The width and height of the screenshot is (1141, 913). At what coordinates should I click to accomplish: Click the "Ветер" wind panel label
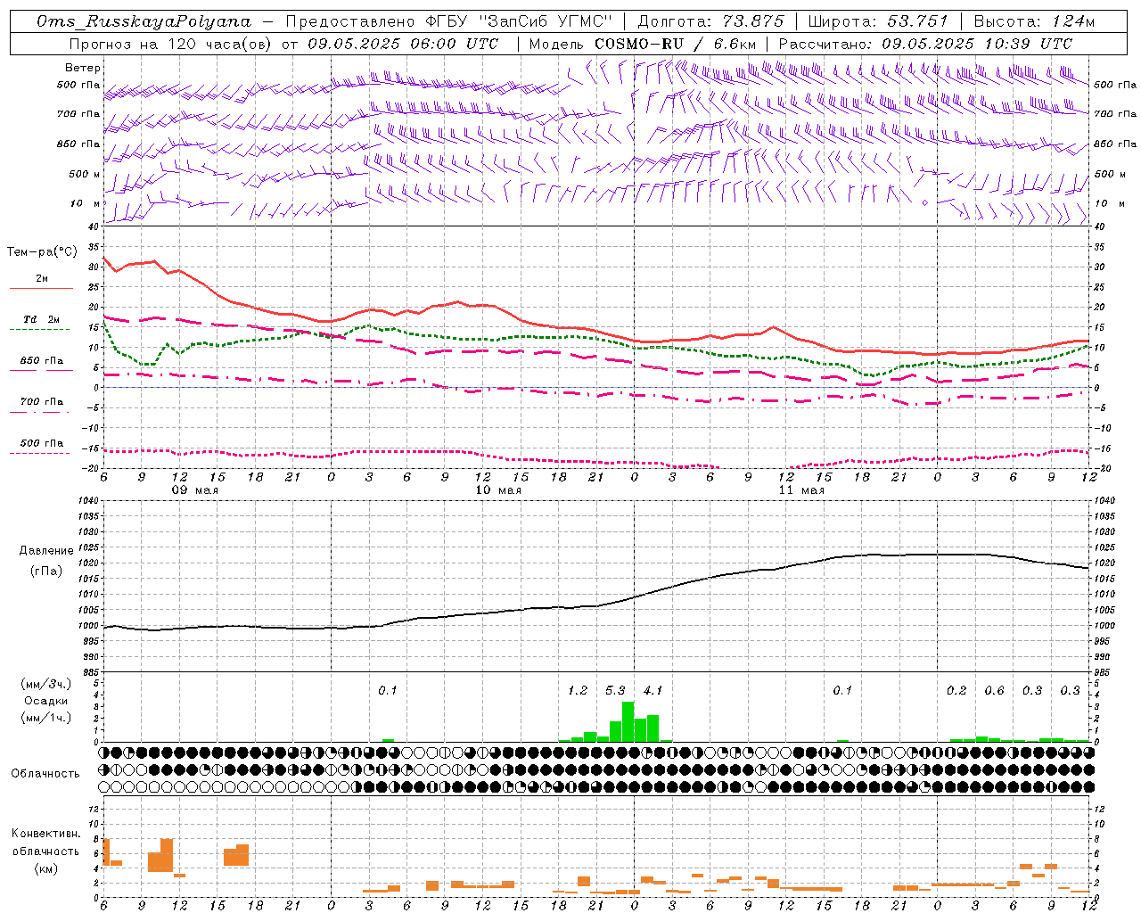[83, 68]
